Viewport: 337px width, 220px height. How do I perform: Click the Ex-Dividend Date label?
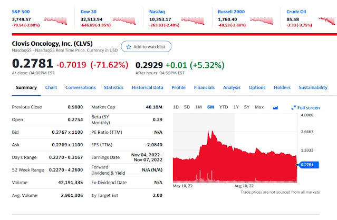[x=109, y=183]
